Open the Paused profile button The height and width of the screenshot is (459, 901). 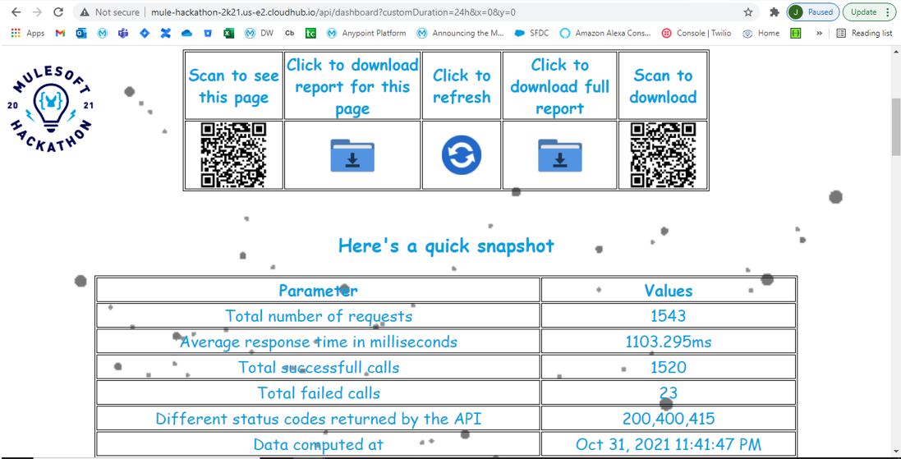(x=813, y=12)
